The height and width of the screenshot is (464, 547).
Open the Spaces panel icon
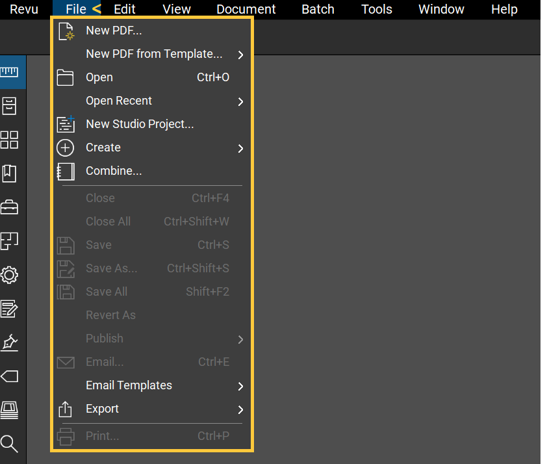[x=10, y=241]
